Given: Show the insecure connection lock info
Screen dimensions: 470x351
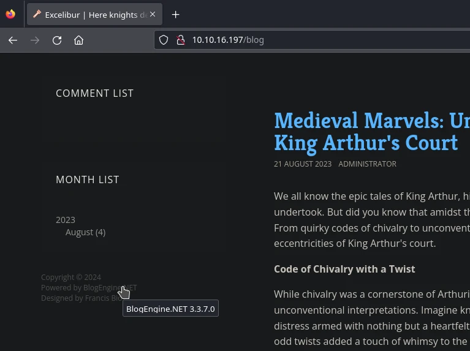Looking at the screenshot, I should point(180,40).
